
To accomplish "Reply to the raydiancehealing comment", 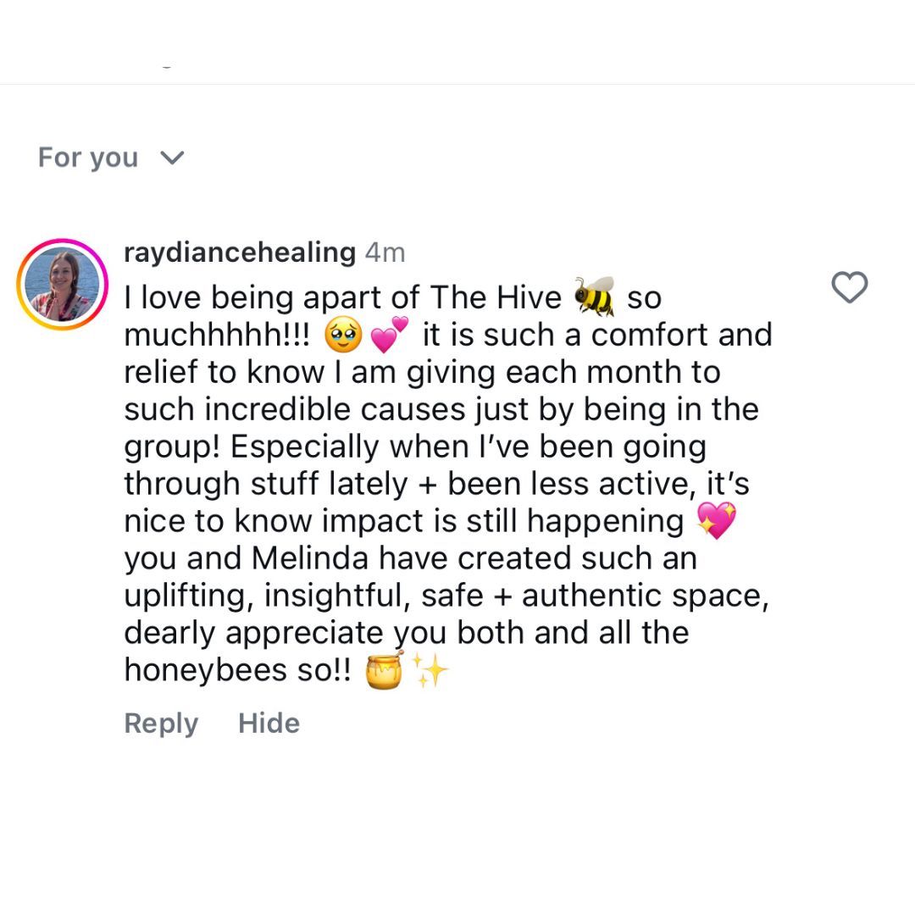I will (161, 723).
